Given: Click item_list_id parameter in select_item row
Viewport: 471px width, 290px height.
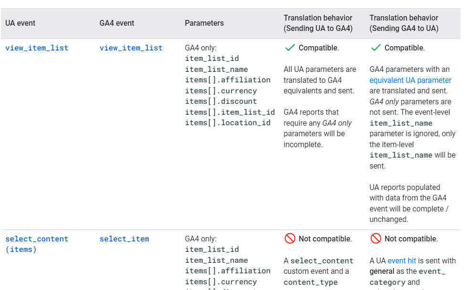Looking at the screenshot, I should [x=212, y=250].
